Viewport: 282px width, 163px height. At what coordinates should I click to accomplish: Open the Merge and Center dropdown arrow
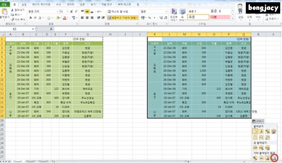[x=137, y=18]
